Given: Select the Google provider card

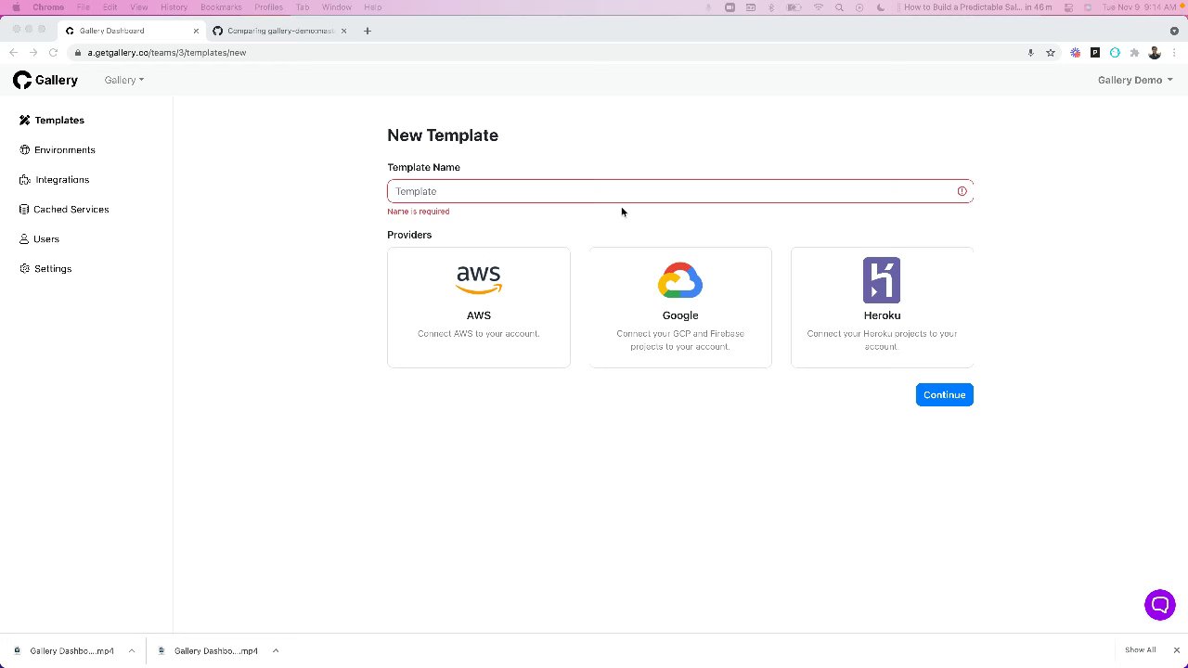Looking at the screenshot, I should pos(680,307).
